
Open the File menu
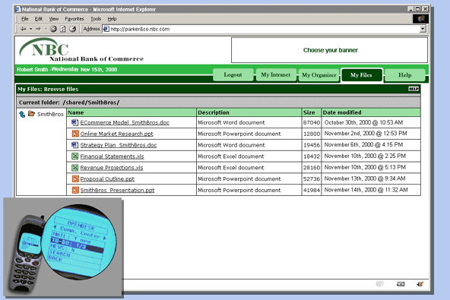25,19
